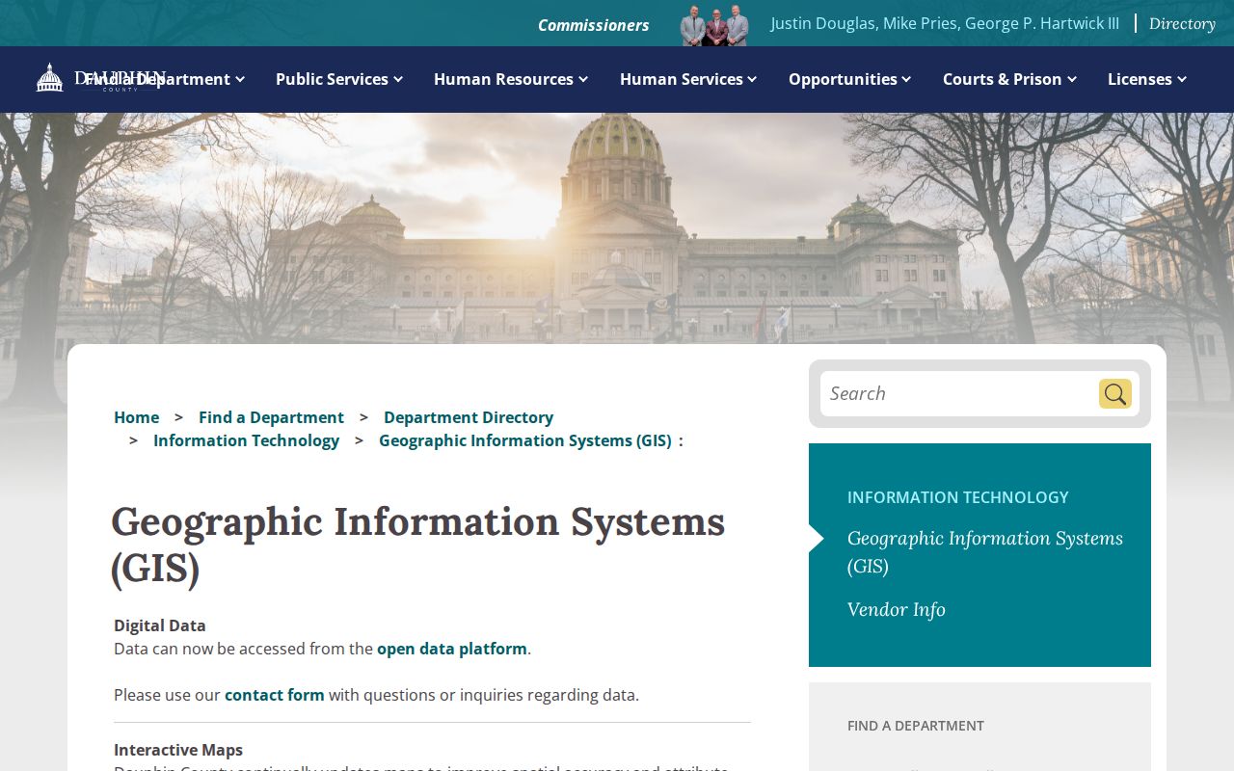Viewport: 1234px width, 771px height.
Task: Click the INFORMATION TECHNOLOGY sidebar heading
Action: pyautogui.click(x=957, y=497)
